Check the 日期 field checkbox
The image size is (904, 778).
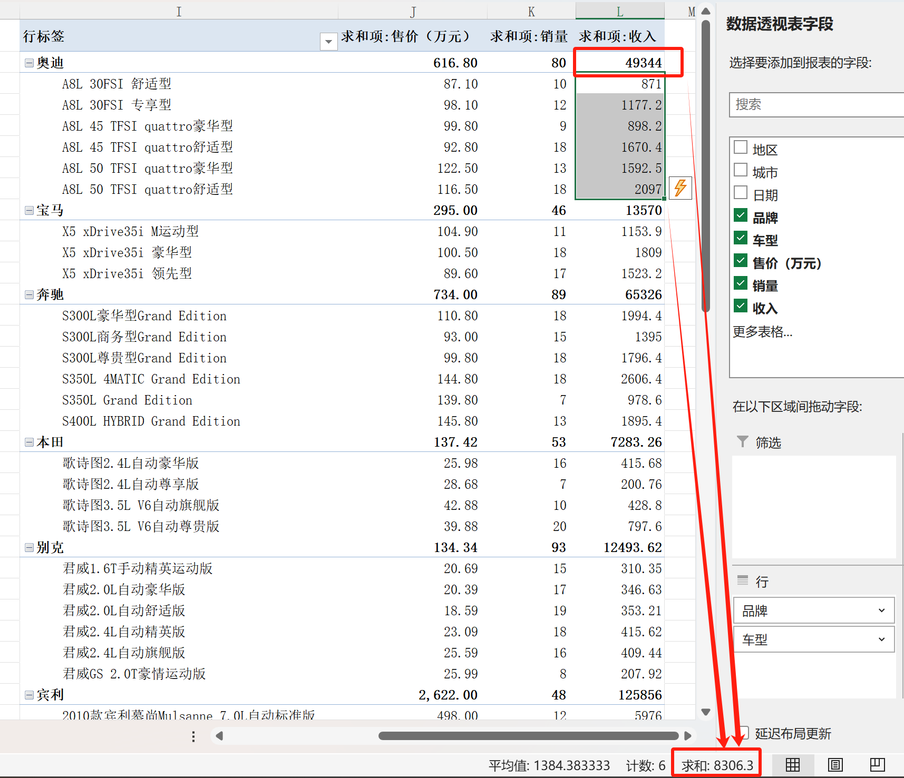(741, 192)
